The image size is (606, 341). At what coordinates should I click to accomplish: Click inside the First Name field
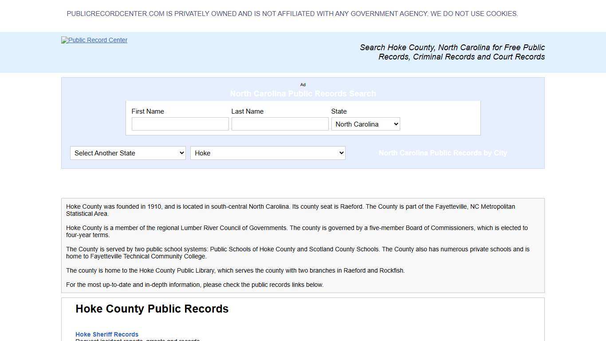pos(180,124)
